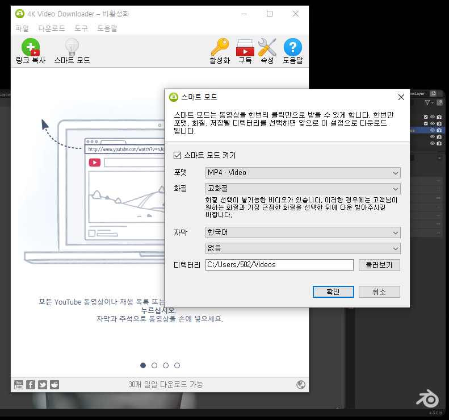
Task: Click the globe language icon in status bar
Action: 301,384
